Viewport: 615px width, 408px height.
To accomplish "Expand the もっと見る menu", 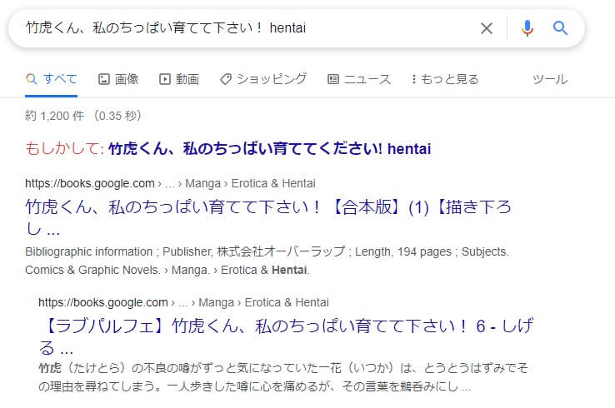I will pos(445,79).
